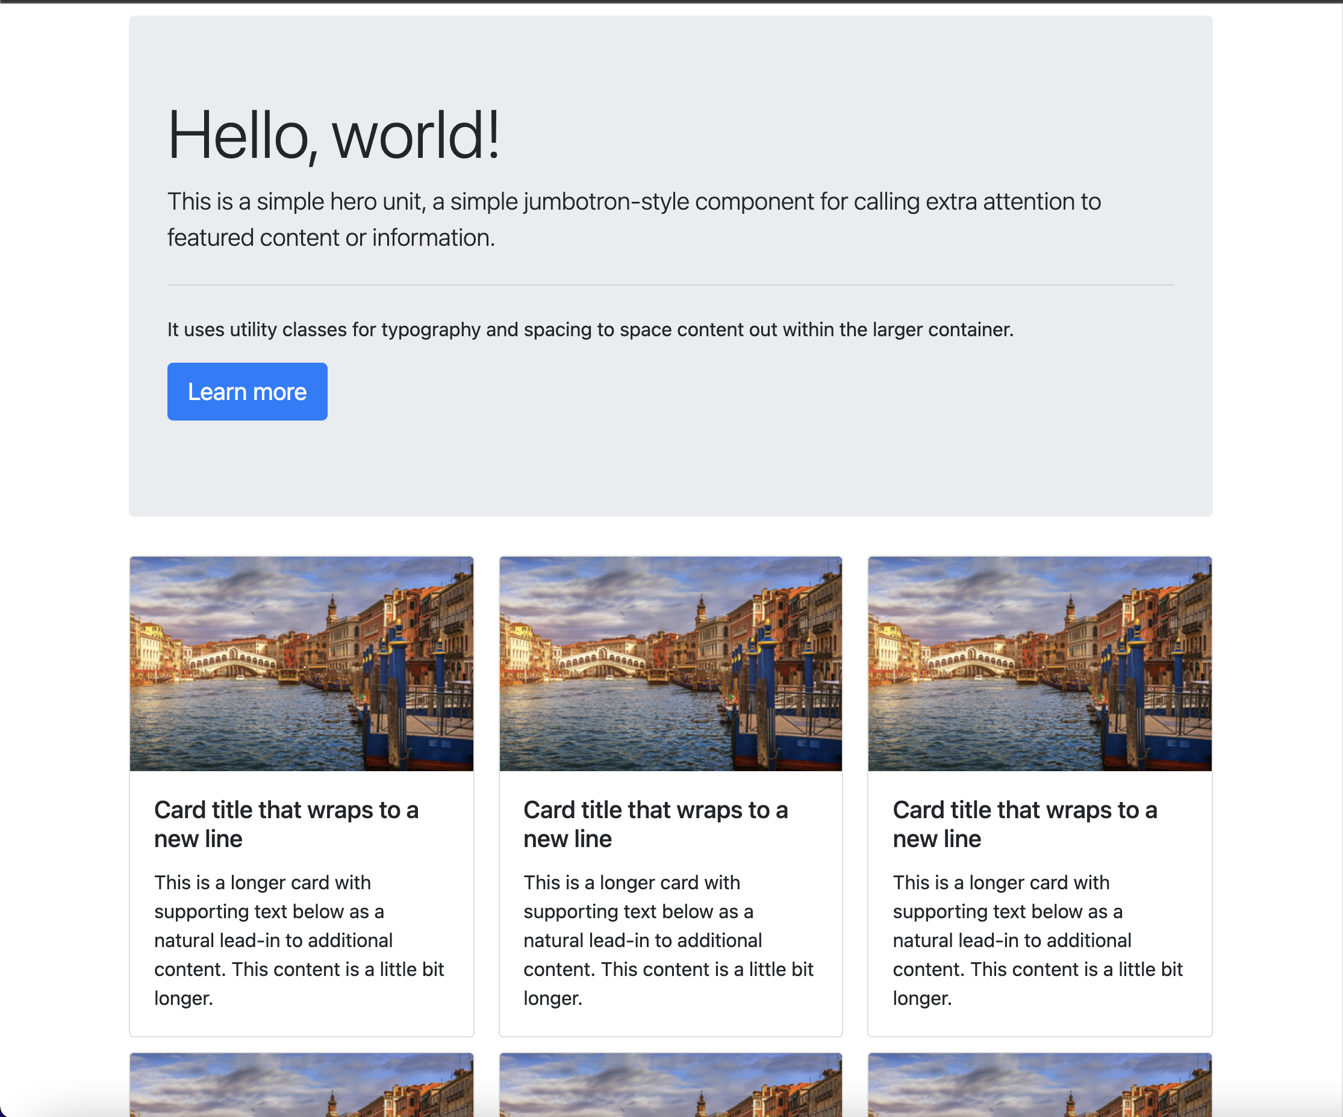Click the Hello, world! heading
This screenshot has height=1117, width=1343.
point(332,135)
